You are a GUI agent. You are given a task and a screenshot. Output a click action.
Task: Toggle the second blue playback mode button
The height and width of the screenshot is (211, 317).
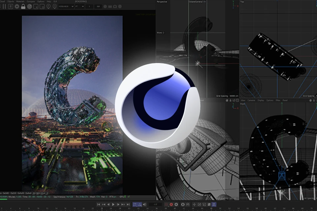click(140, 204)
